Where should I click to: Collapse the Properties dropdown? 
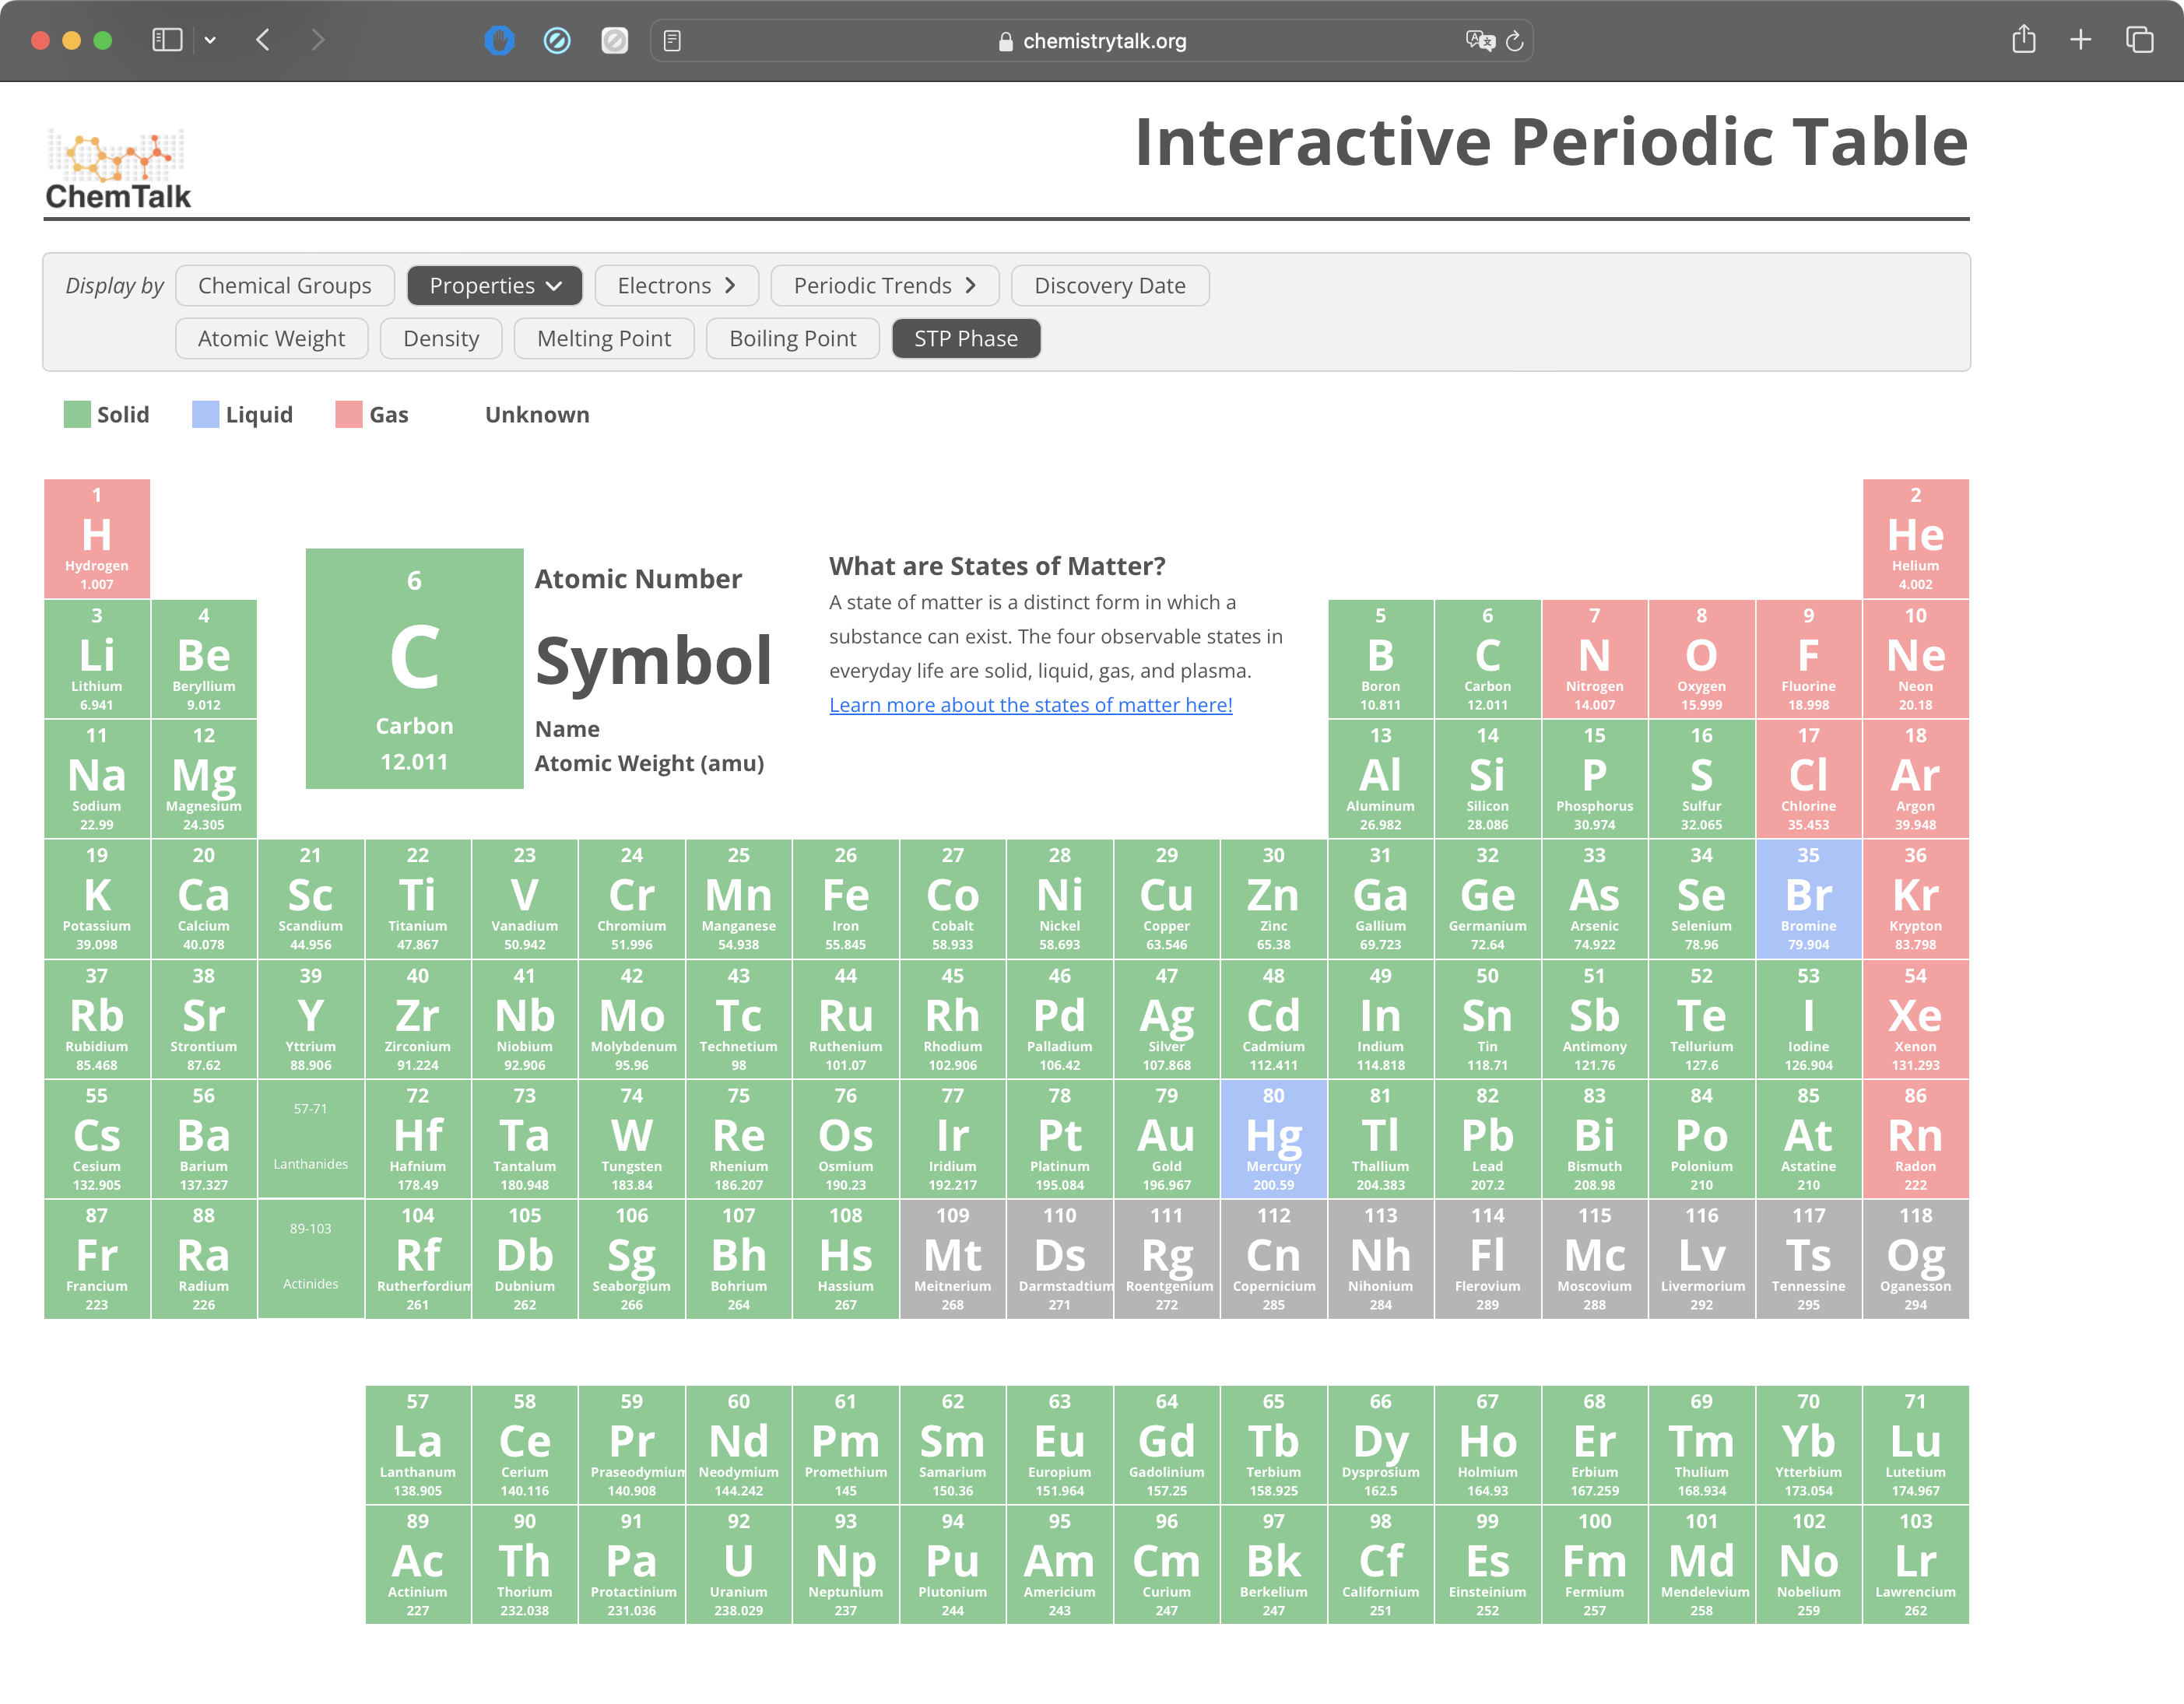(495, 286)
